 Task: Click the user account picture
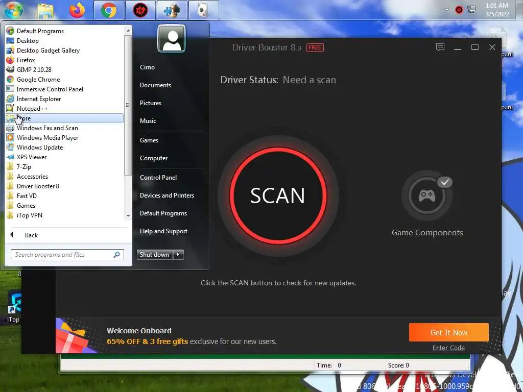click(x=172, y=38)
